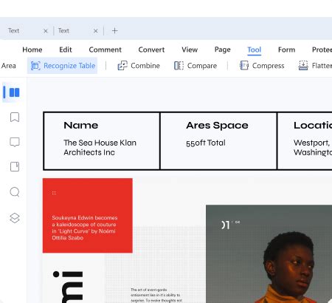Click the 'The Sea House Klan Architects Inc' cell
The width and height of the screenshot is (332, 303).
[x=100, y=148]
